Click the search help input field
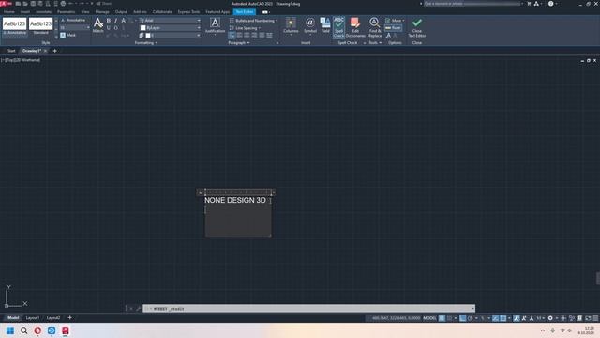 pos(472,4)
